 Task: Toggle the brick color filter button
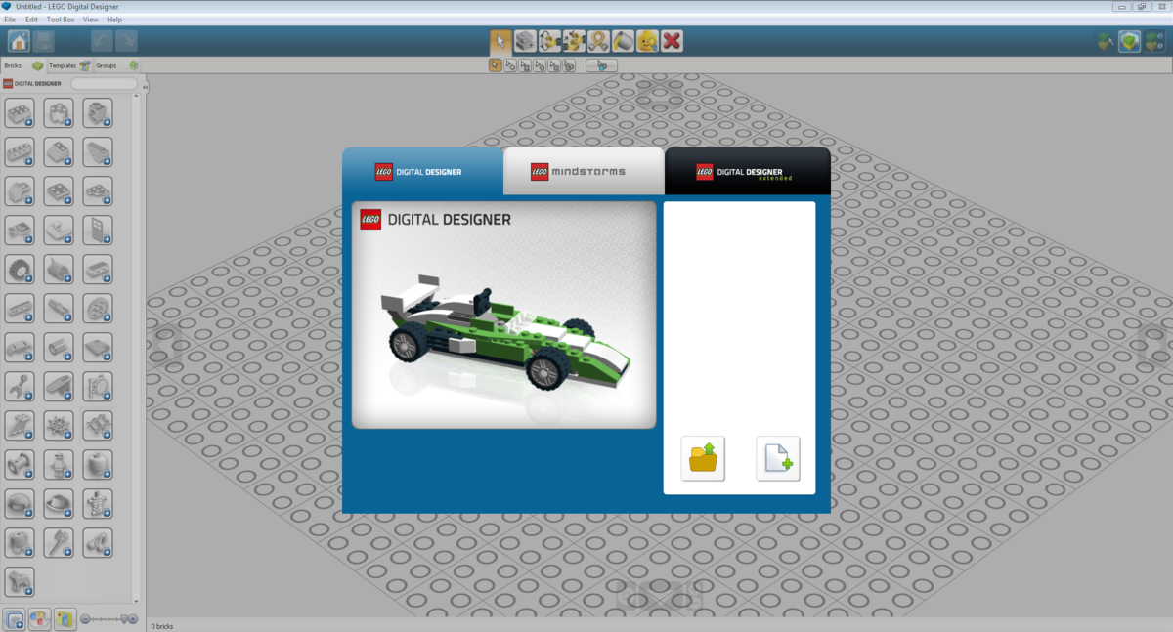click(x=40, y=619)
